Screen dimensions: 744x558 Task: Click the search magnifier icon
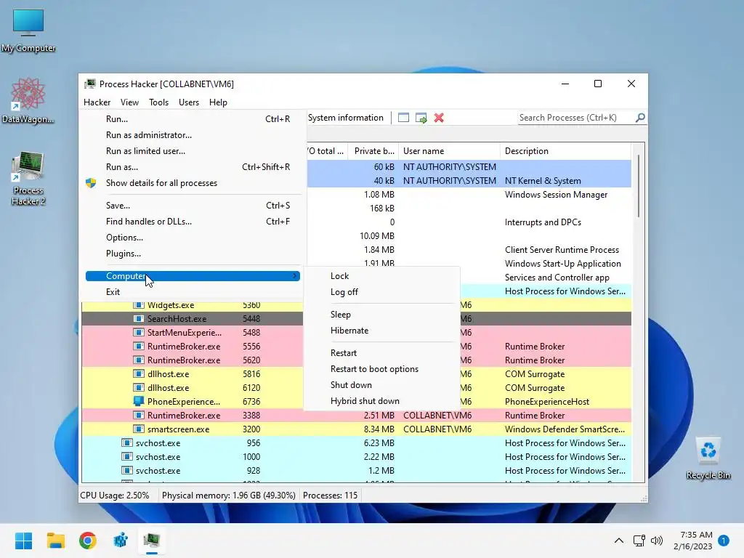pos(640,117)
